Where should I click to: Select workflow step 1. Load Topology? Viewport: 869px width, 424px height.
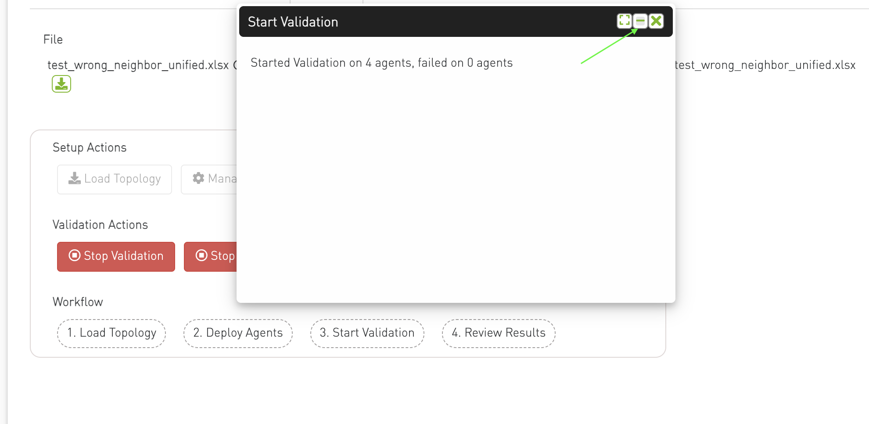tap(111, 333)
